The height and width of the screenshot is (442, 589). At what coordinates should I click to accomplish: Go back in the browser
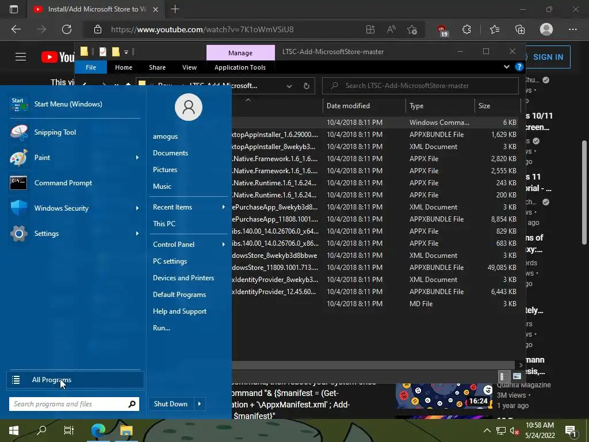[16, 29]
